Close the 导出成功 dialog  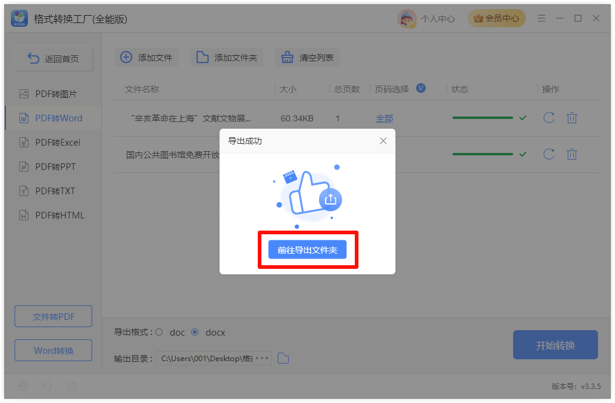pos(383,141)
